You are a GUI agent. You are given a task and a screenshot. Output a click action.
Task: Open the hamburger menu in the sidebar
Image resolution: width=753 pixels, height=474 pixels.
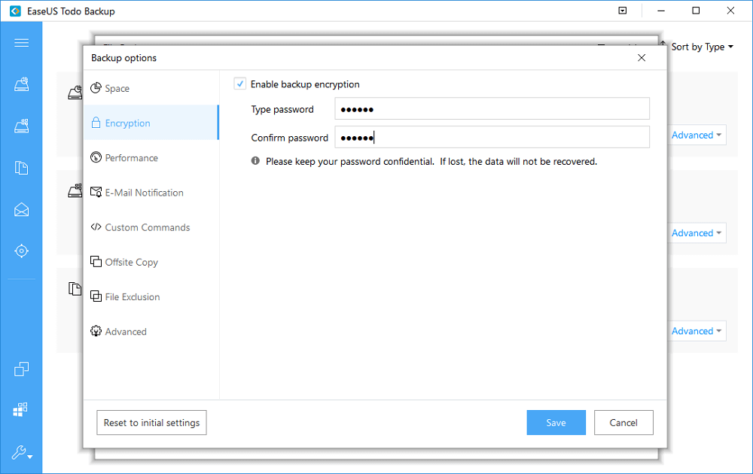[x=21, y=43]
